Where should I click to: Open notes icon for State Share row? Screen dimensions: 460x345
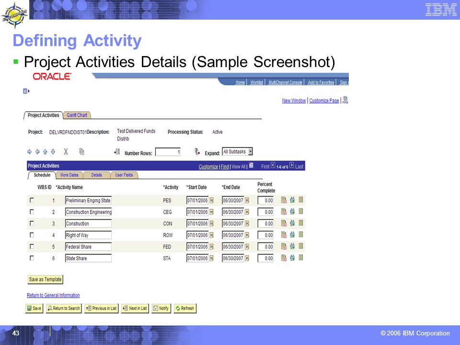click(301, 258)
